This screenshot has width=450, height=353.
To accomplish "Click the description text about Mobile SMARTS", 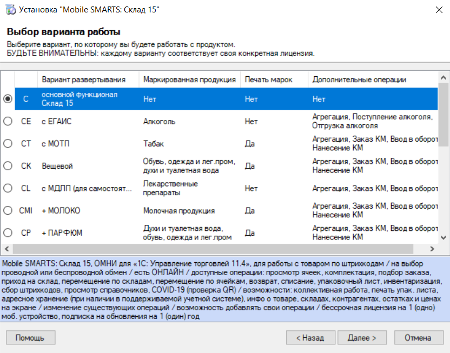I will (x=221, y=290).
